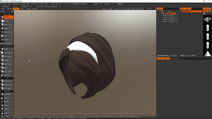The width and height of the screenshot is (212, 119).
Task: Switch to the Sculpt room tab
Action: tap(28, 9)
